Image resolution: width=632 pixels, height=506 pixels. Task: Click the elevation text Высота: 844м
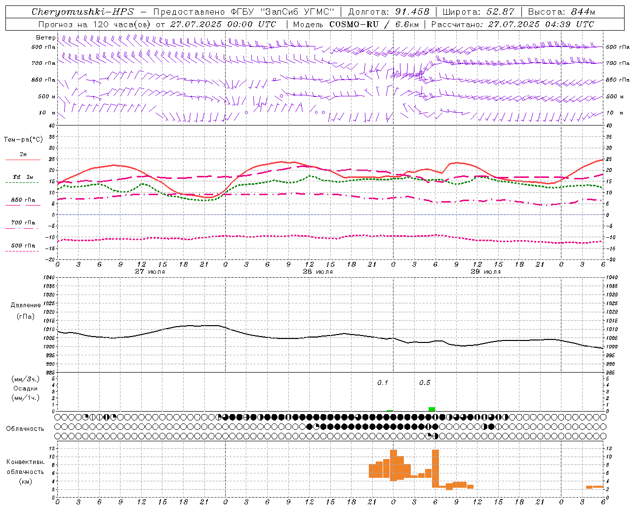561,12
